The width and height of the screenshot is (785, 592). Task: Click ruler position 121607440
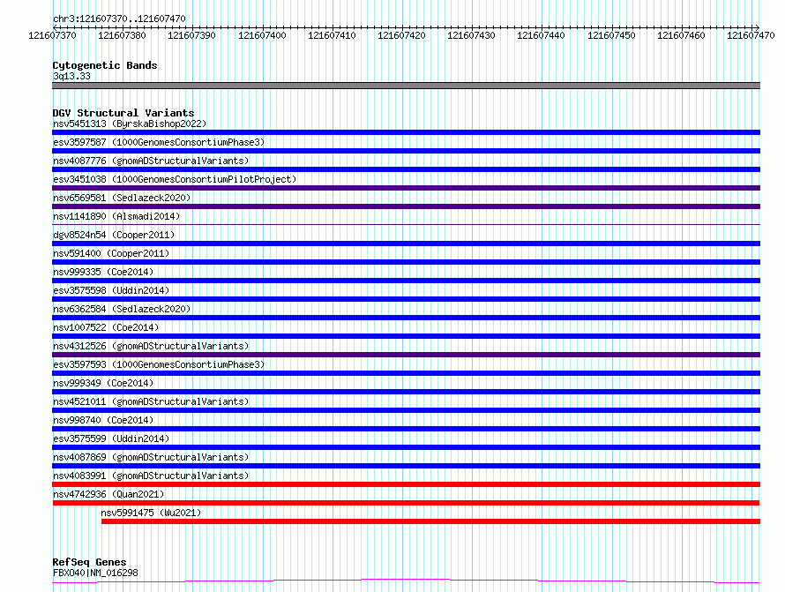(x=540, y=35)
